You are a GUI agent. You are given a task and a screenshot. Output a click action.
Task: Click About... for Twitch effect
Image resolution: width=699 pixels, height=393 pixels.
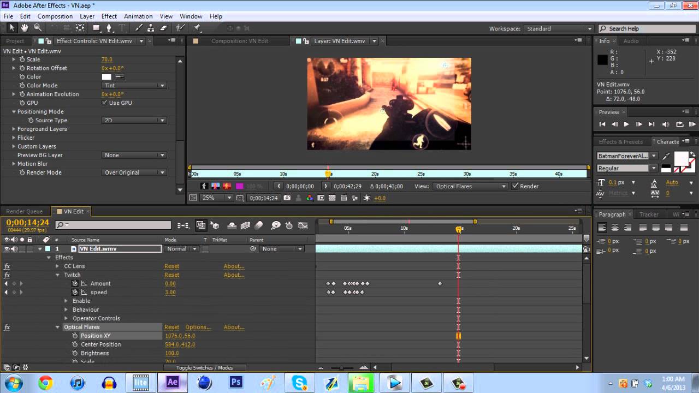click(x=234, y=275)
